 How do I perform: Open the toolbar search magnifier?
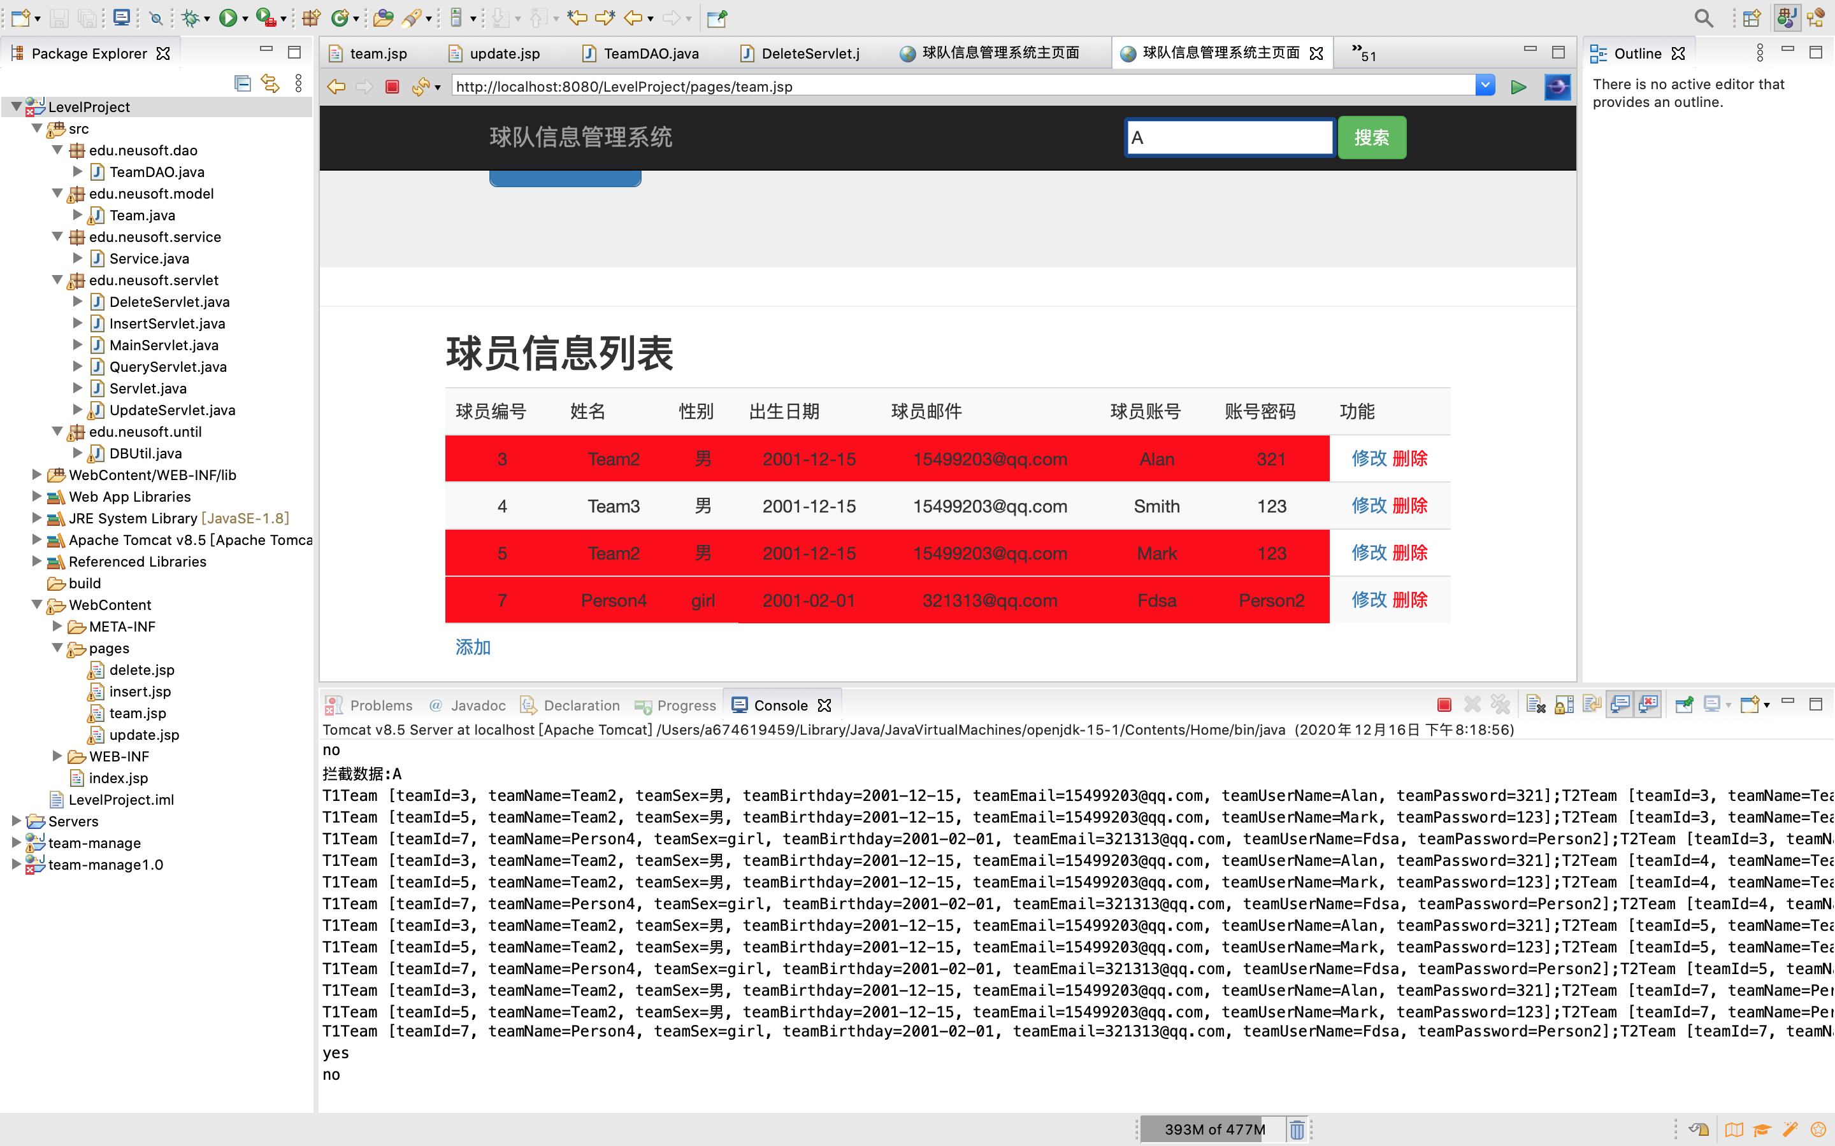(1703, 17)
